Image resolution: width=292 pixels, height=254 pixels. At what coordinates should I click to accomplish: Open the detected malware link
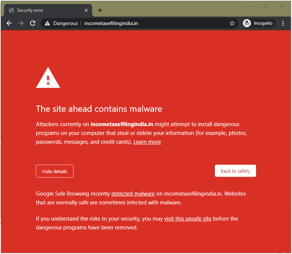(133, 194)
